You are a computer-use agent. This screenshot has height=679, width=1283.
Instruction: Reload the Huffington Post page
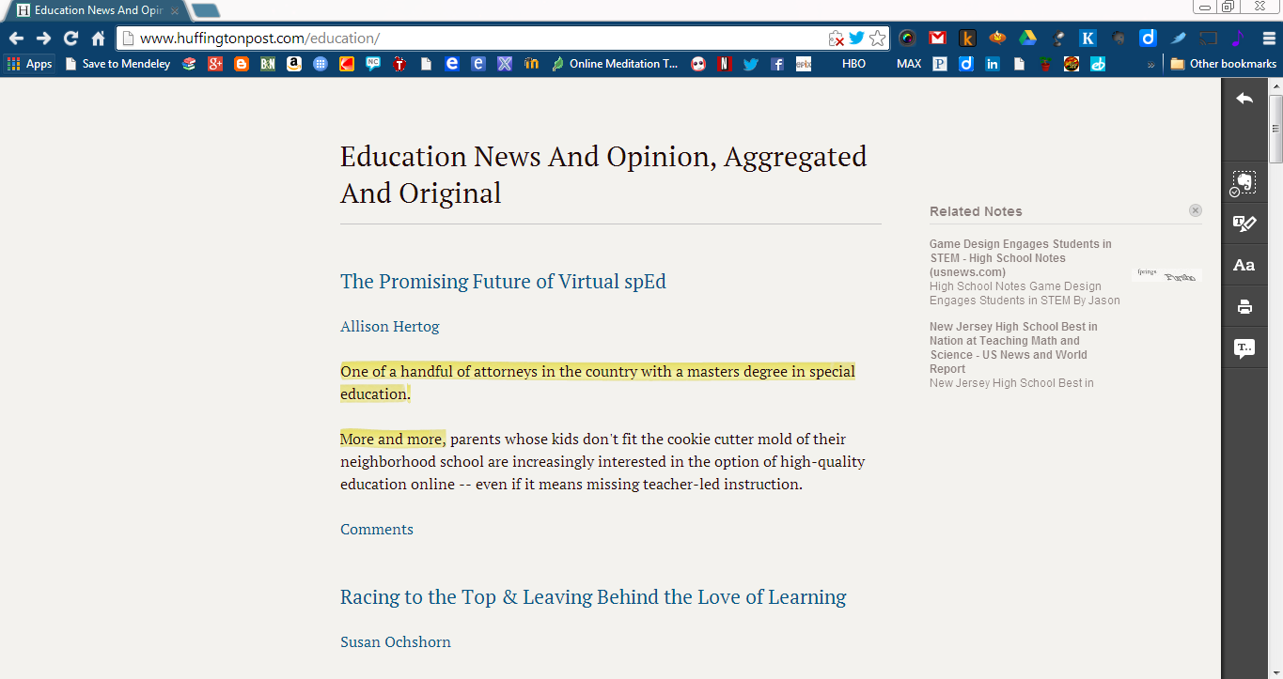pyautogui.click(x=70, y=39)
